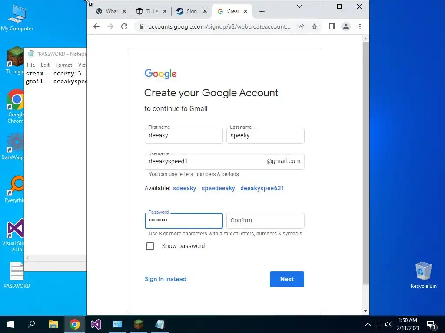The width and height of the screenshot is (445, 333).
Task: Share this page icon in address bar
Action: pos(301,26)
